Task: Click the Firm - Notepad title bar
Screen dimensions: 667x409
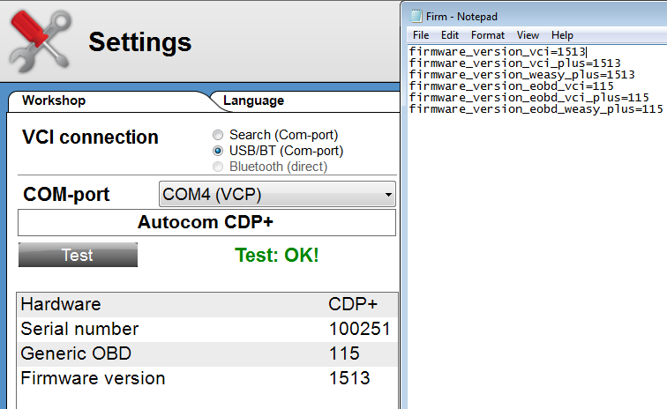Action: coord(534,17)
